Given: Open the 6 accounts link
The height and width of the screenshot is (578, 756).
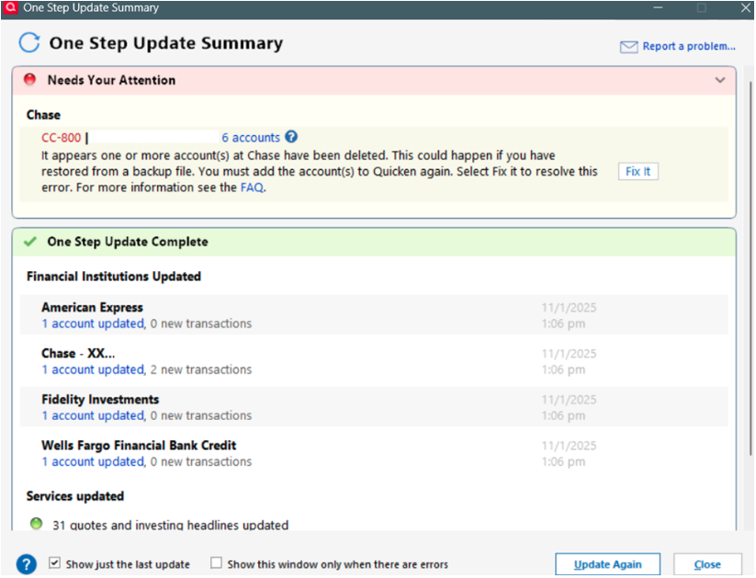Looking at the screenshot, I should coord(251,138).
